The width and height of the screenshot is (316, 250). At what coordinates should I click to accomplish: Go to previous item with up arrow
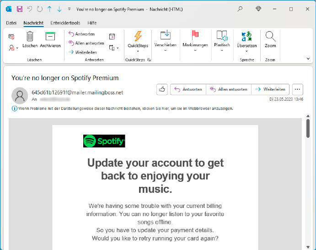pyautogui.click(x=49, y=9)
